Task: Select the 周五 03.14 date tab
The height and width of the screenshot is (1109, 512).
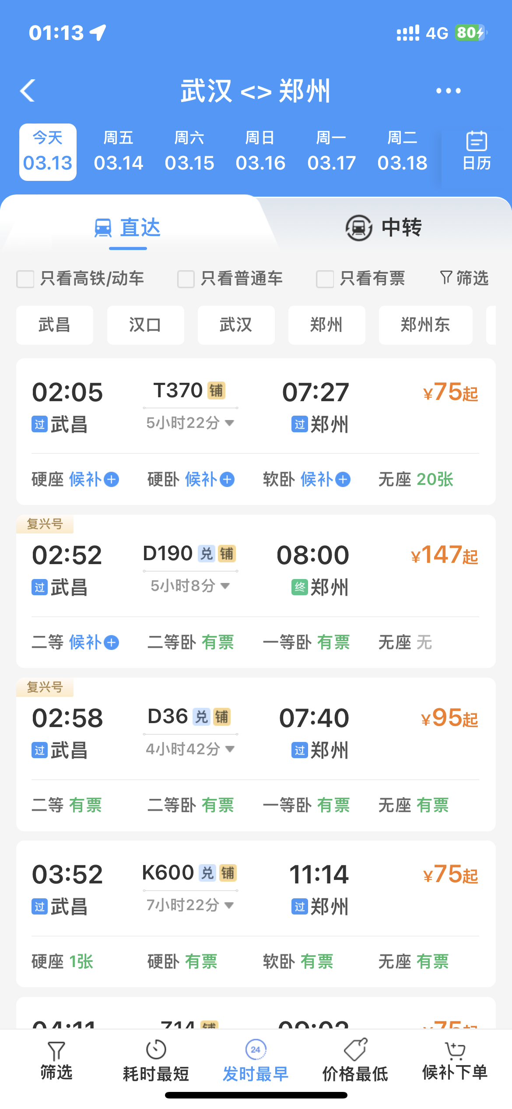Action: 119,152
